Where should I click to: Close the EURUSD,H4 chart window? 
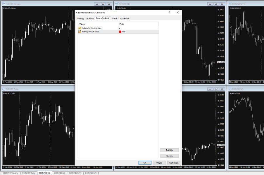point(222,4)
